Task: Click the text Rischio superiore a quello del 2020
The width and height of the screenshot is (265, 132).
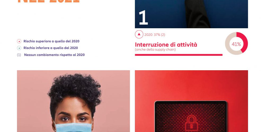Action: (51, 41)
